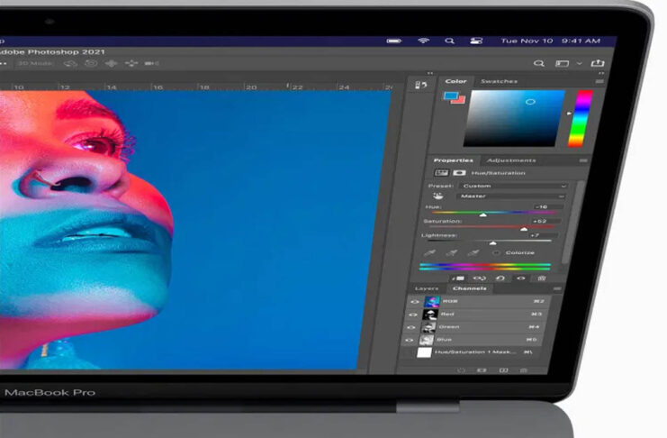Click the vertical hue spectrum strip
The image size is (667, 438).
click(x=581, y=118)
